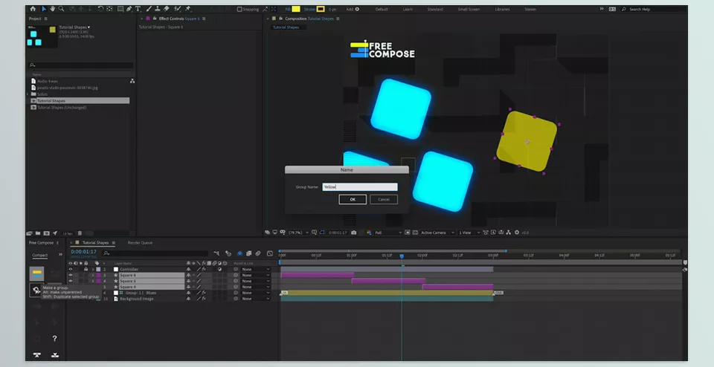Open the Controller layer parent None dropdown
The image size is (714, 367).
click(255, 269)
